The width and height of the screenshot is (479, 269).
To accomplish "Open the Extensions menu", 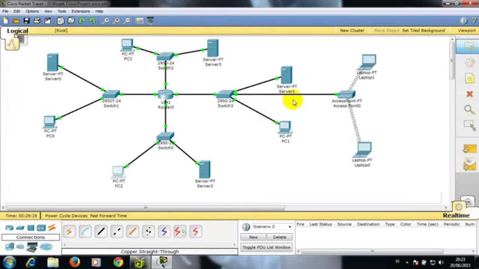I will point(81,11).
